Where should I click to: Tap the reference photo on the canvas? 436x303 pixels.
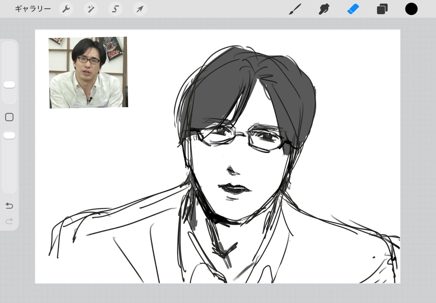pos(88,72)
